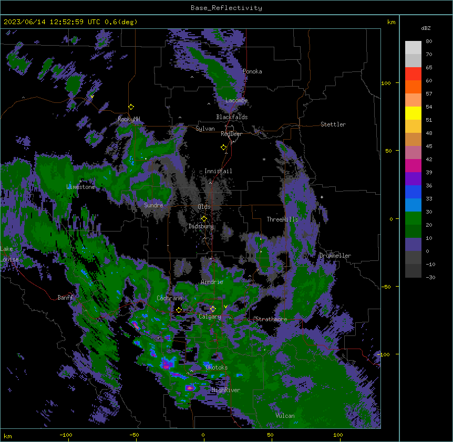
Task: Click the red 60-65 dBZ legend band
Action: point(413,73)
